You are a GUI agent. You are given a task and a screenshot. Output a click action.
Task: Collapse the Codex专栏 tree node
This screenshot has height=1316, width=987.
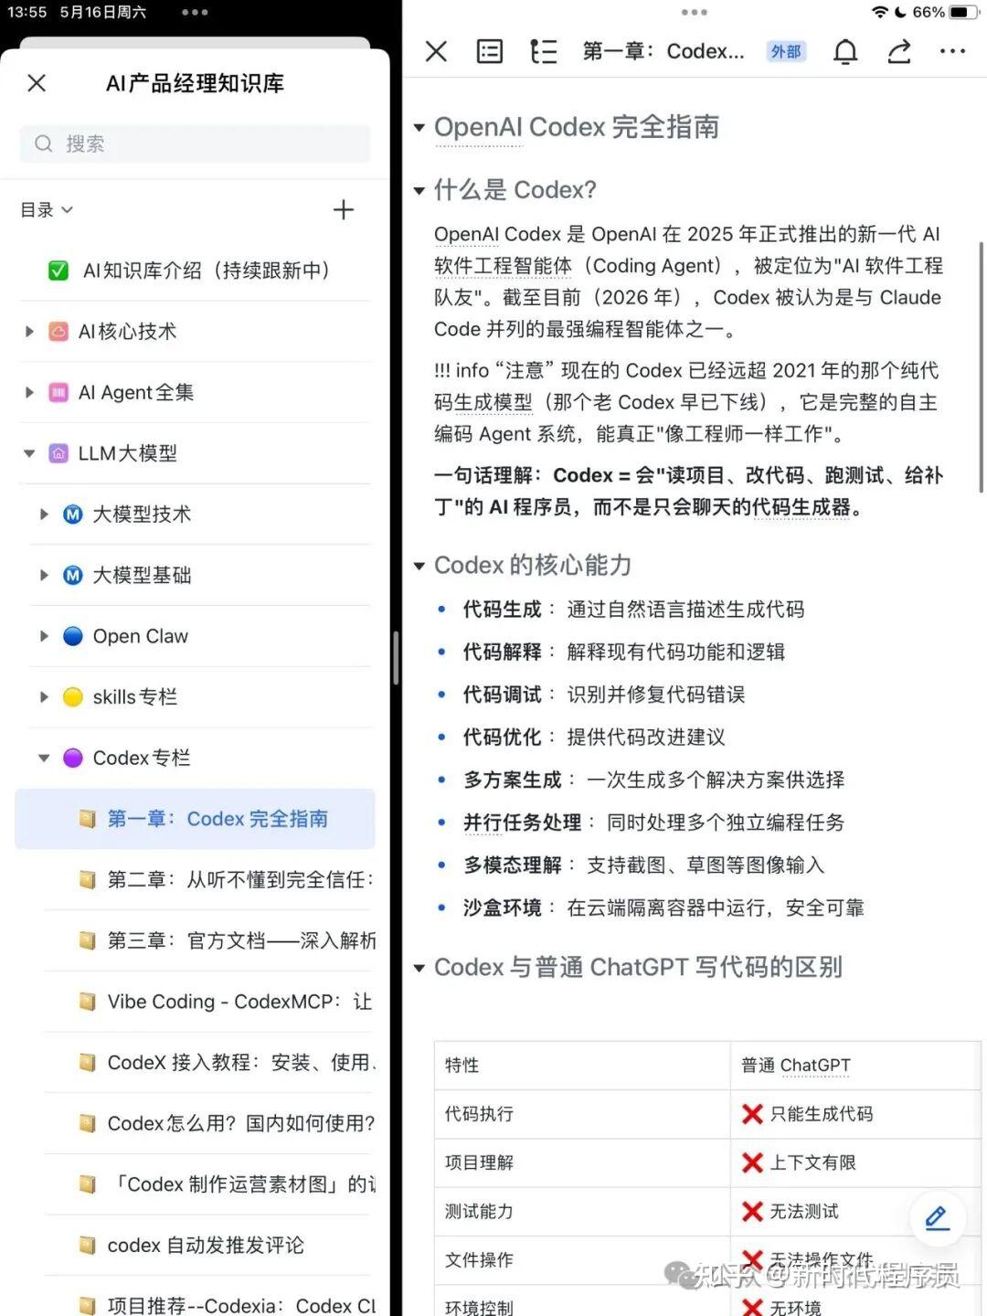click(x=44, y=758)
